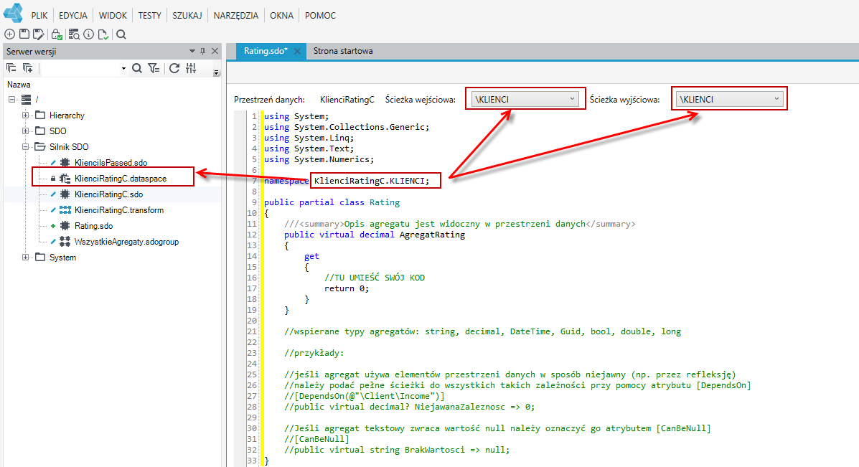Image resolution: width=859 pixels, height=467 pixels.
Task: Click the save floppy disk toolbar icon
Action: (x=24, y=34)
